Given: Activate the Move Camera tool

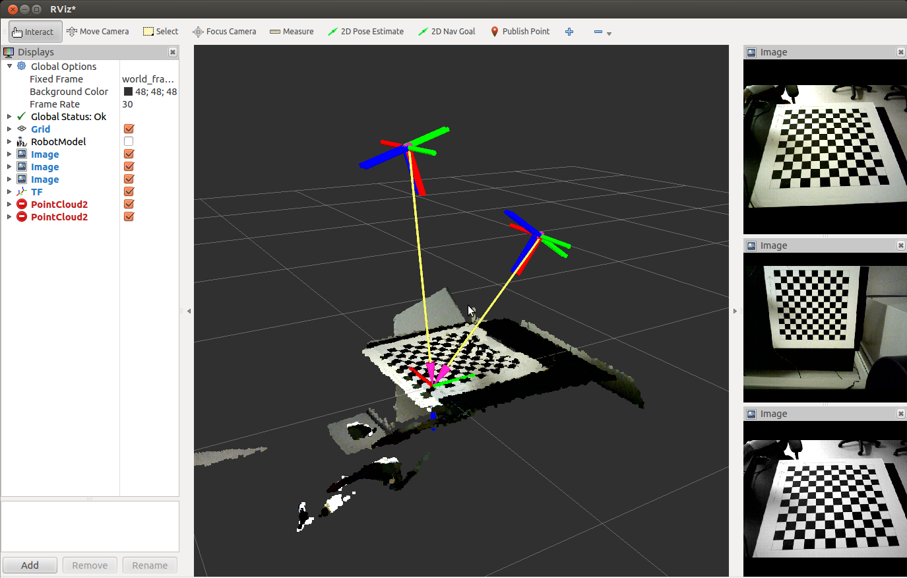Looking at the screenshot, I should [98, 32].
